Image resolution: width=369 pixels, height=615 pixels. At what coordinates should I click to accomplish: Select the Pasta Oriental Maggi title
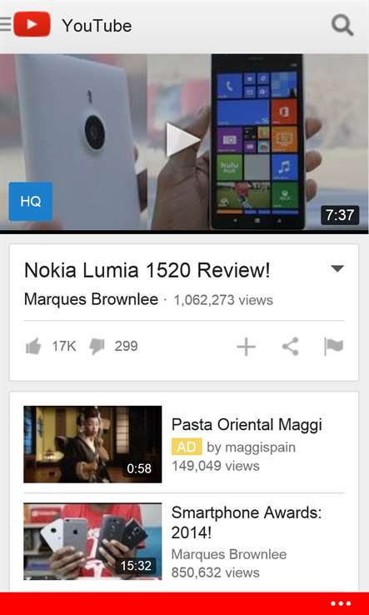[247, 425]
